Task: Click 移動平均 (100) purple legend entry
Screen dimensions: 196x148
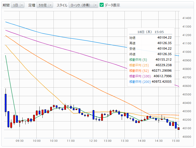Action: point(140,76)
